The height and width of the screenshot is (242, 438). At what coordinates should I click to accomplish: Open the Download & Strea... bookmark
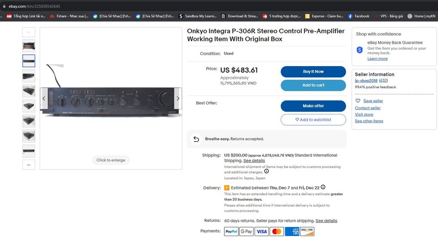coord(240,16)
